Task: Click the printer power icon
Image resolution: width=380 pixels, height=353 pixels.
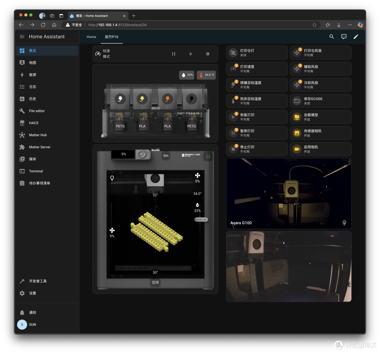Action: pyautogui.click(x=208, y=156)
